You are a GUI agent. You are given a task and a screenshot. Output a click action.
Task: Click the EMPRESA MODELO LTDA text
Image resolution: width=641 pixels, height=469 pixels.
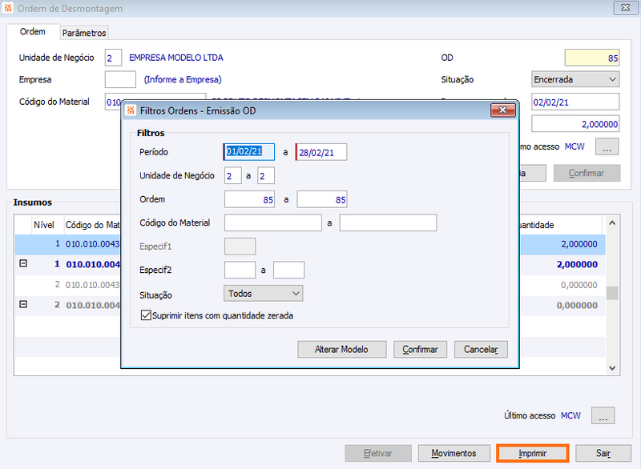(176, 58)
